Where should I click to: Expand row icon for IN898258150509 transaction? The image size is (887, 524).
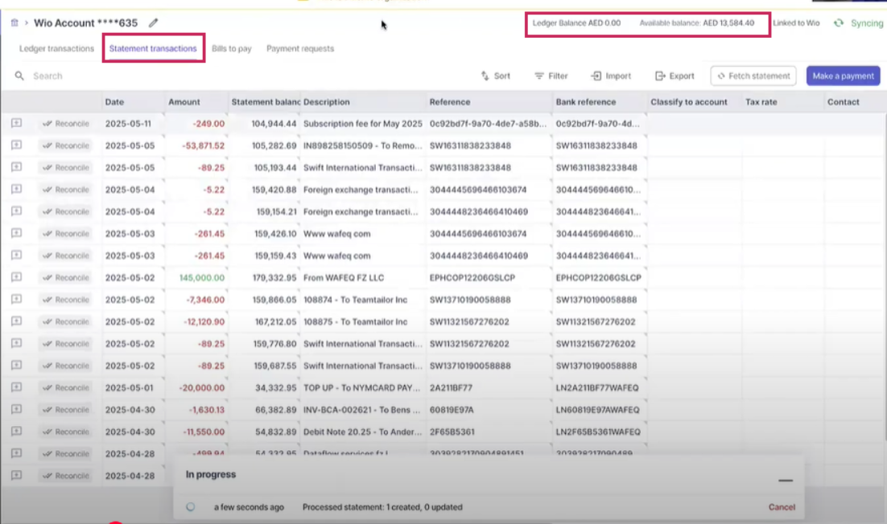point(16,145)
